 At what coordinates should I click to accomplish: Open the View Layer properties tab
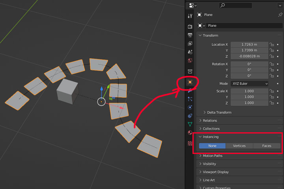coord(190,44)
